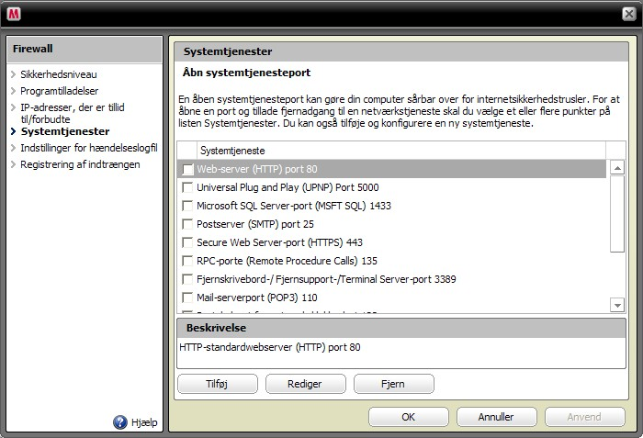Open IP-adresser, der er tillid til/forbudte
This screenshot has width=643, height=438.
click(x=73, y=113)
